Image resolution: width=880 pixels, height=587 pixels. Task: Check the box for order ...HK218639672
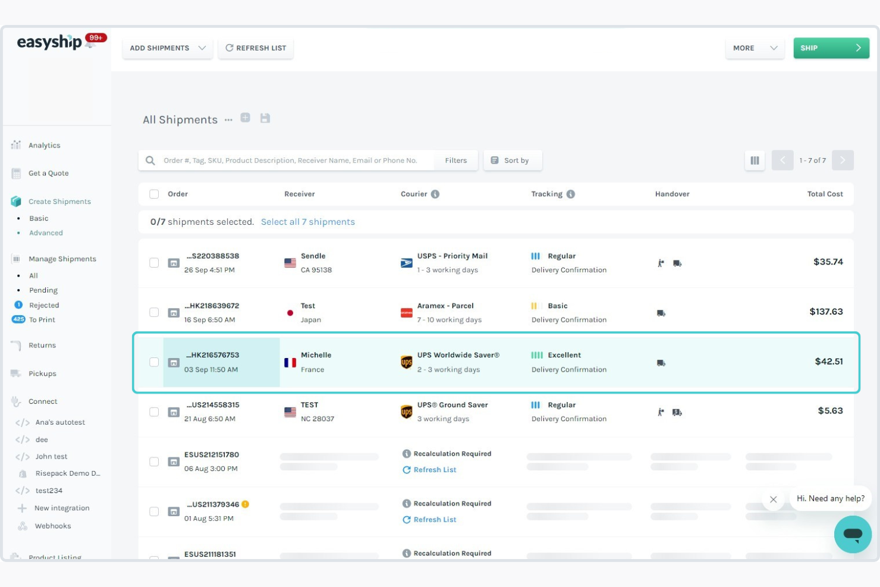[x=154, y=313]
